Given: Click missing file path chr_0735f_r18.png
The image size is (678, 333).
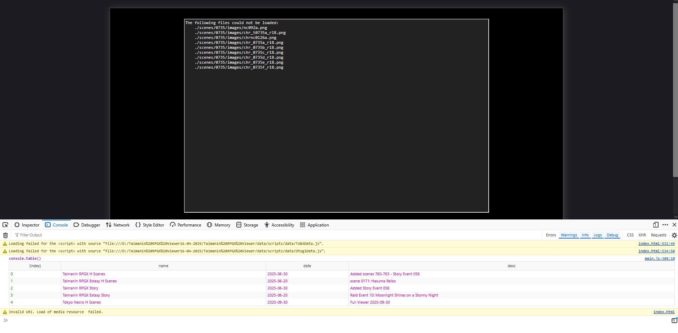Looking at the screenshot, I should pos(239,68).
